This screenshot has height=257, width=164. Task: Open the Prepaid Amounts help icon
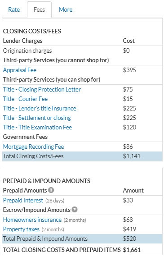pos(51,190)
